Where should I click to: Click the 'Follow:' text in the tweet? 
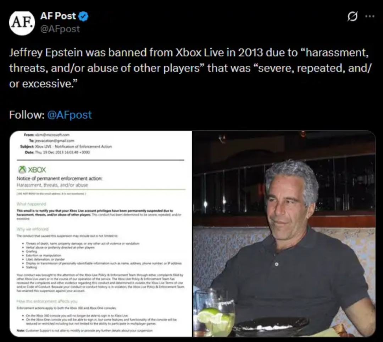point(27,115)
